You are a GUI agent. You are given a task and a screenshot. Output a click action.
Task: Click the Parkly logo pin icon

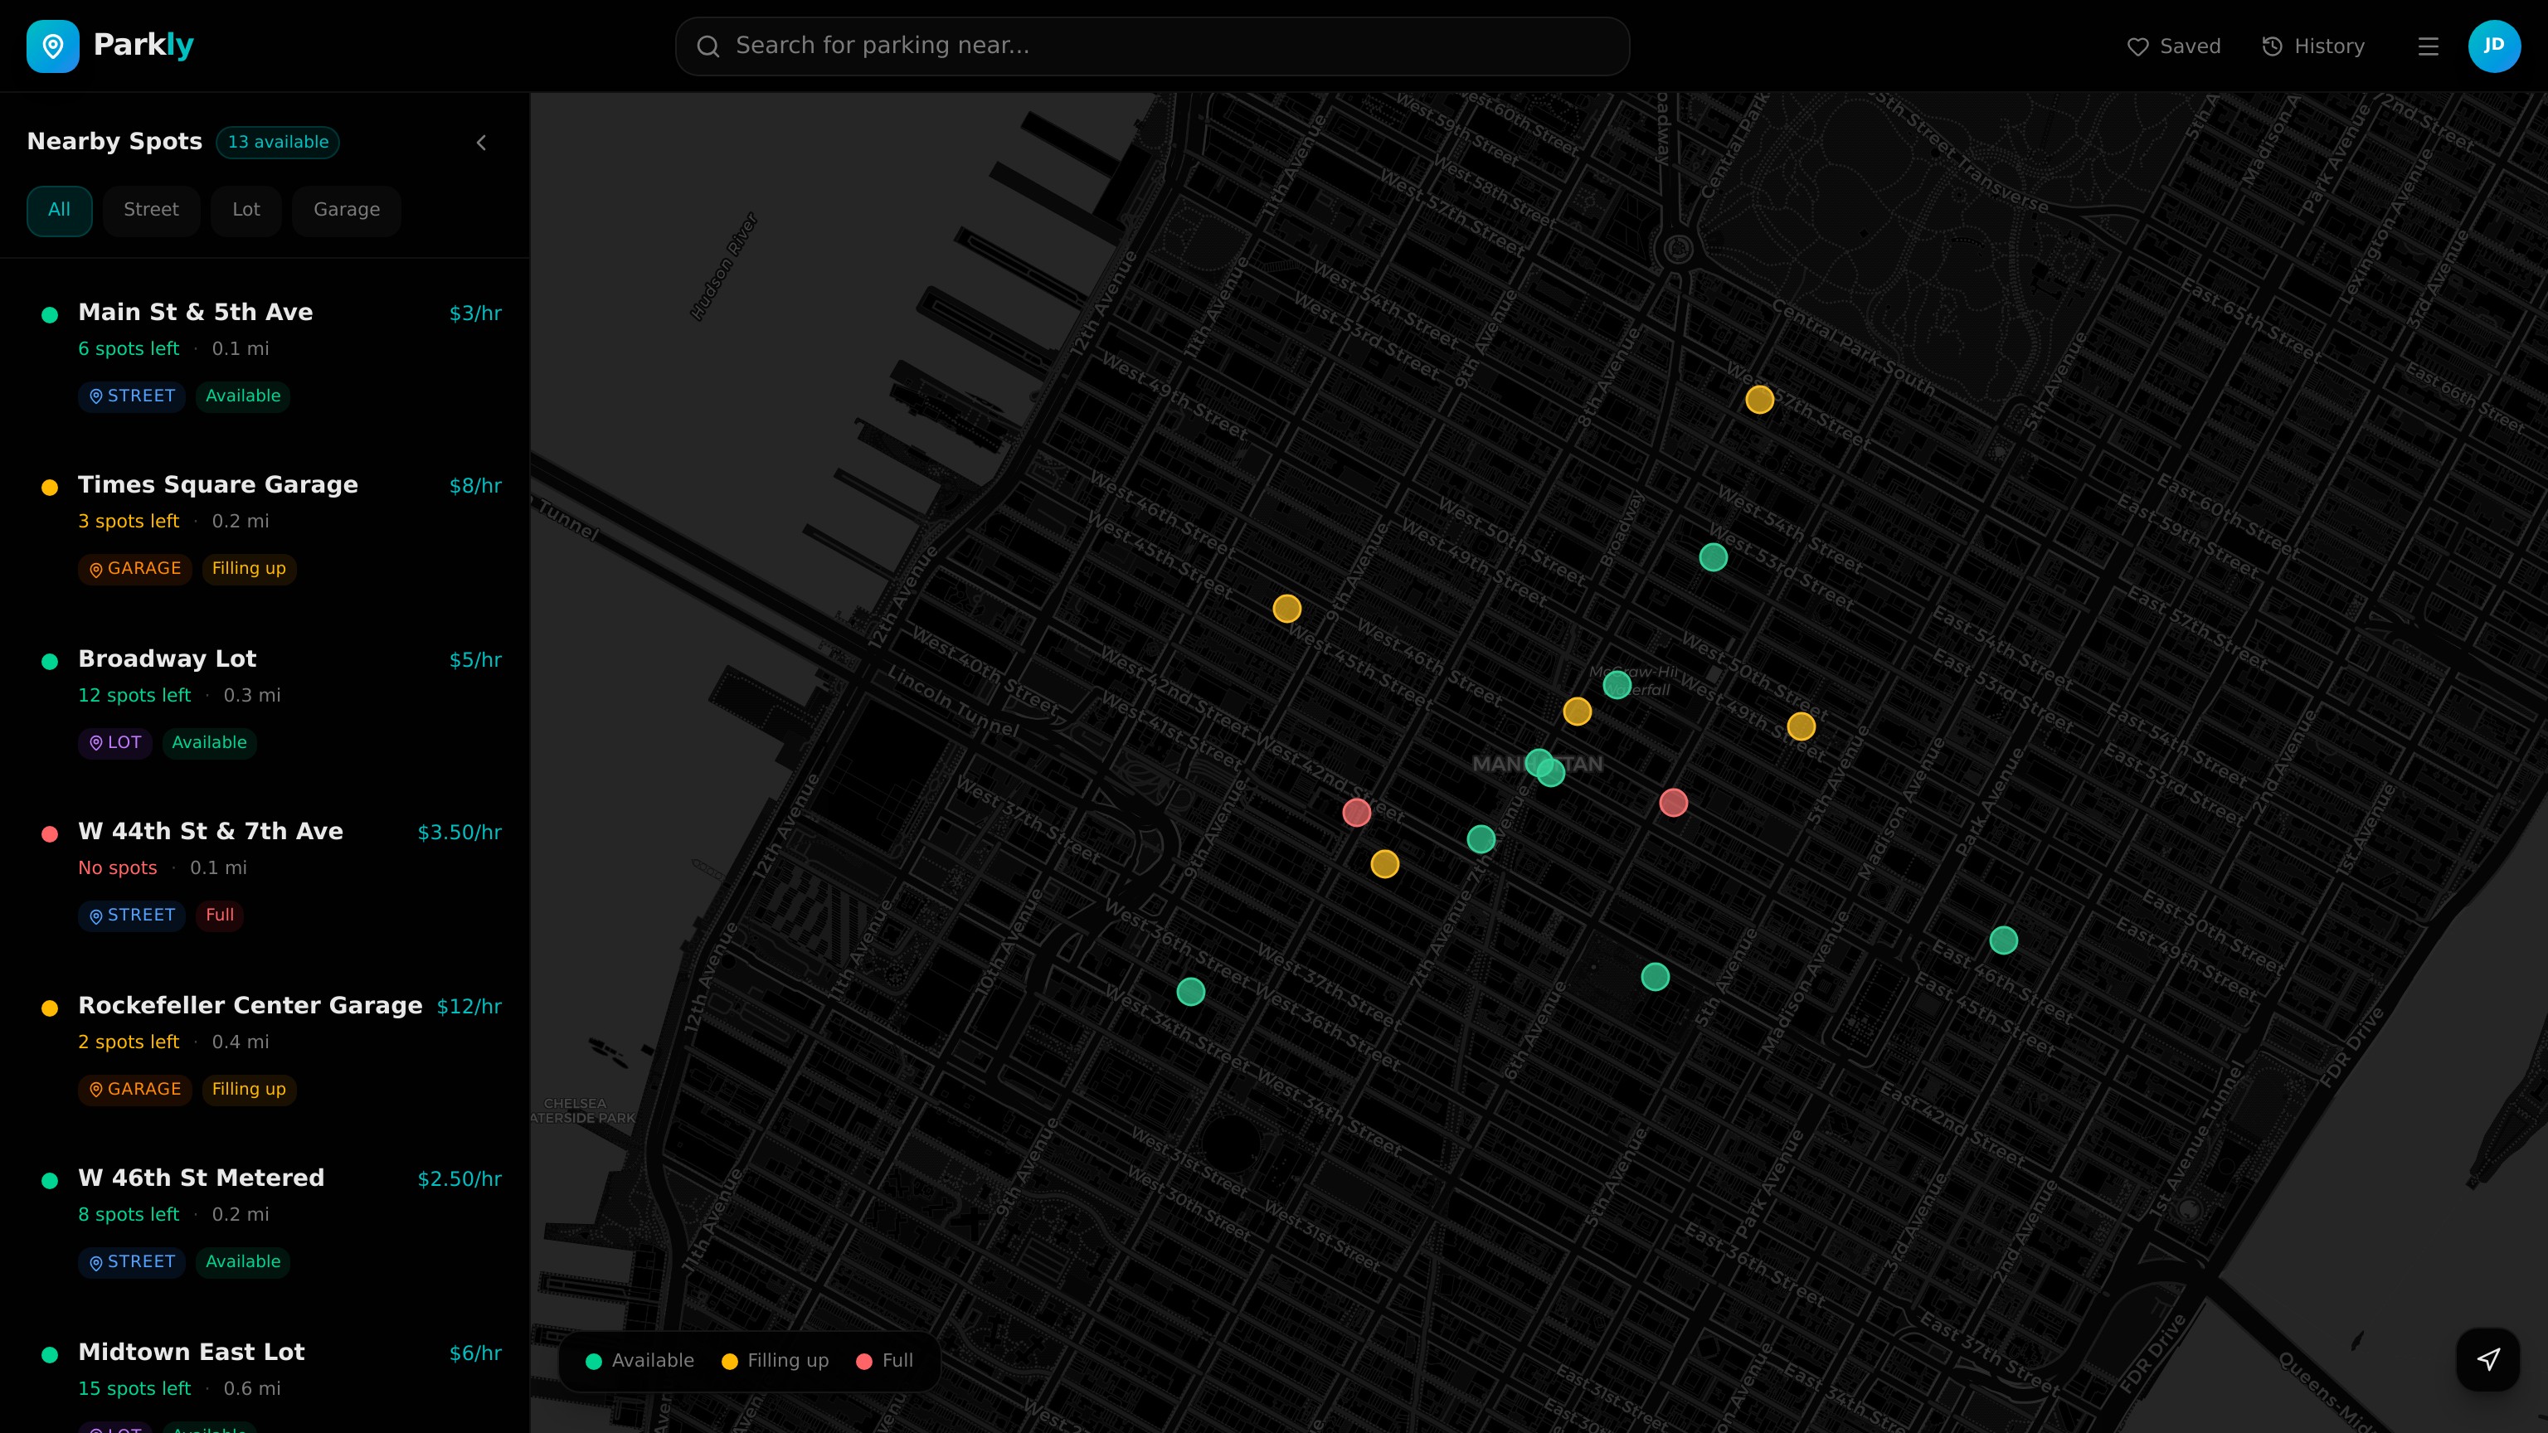(x=52, y=46)
